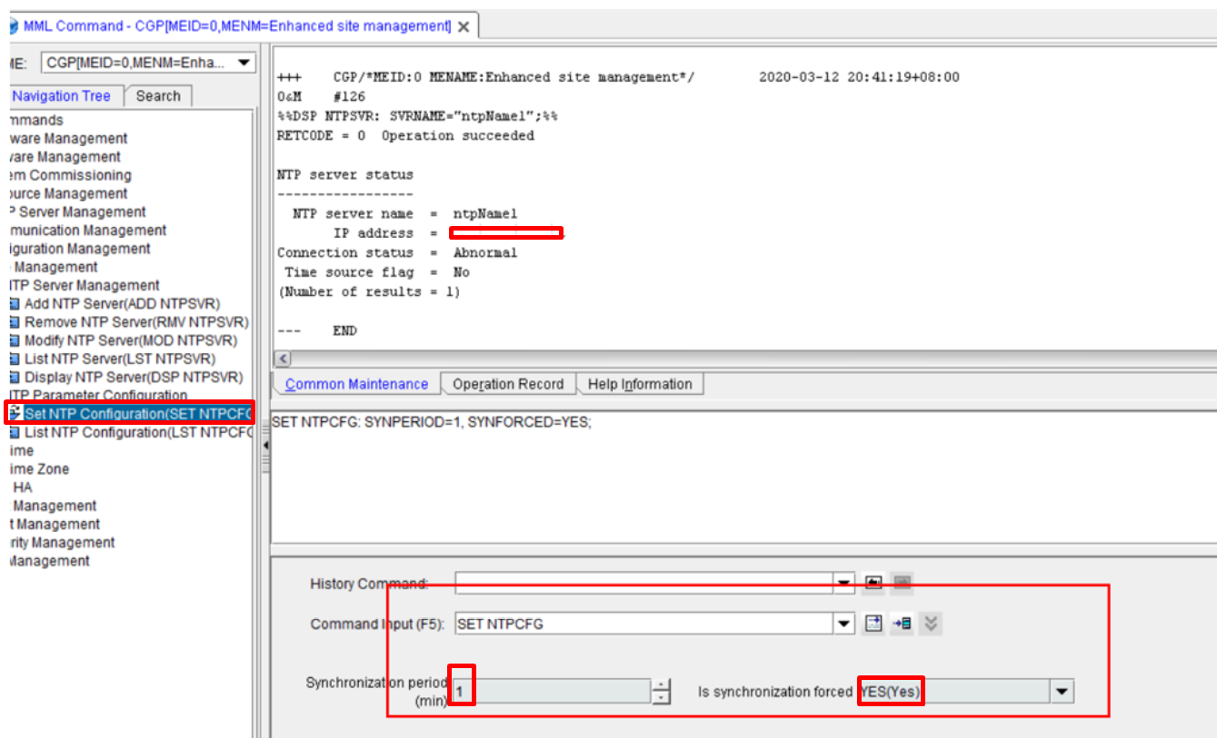Click the Connection status = Abnormal line
Image resolution: width=1217 pixels, height=738 pixels.
[397, 253]
